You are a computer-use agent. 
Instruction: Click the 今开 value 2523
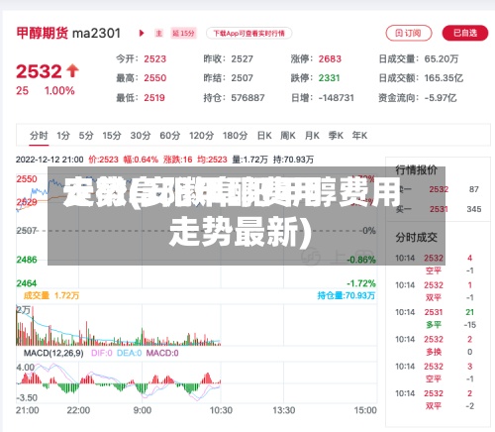tap(154, 59)
